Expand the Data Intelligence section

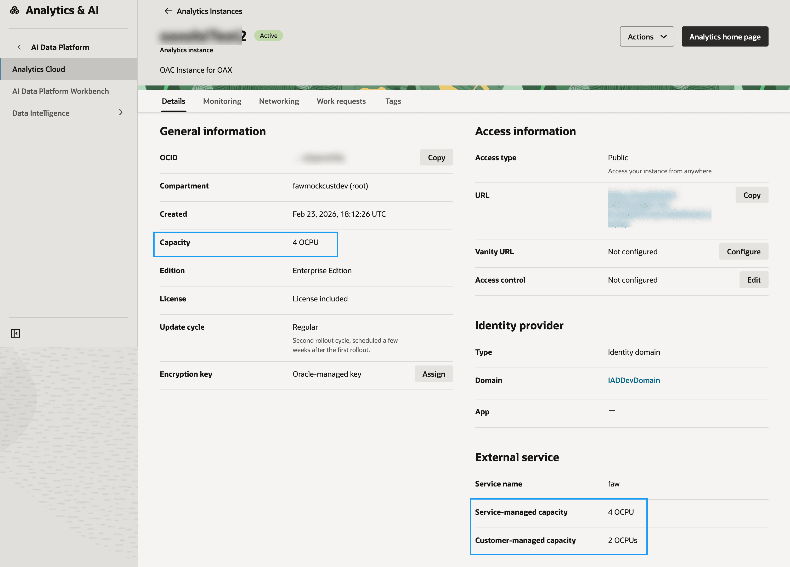121,112
